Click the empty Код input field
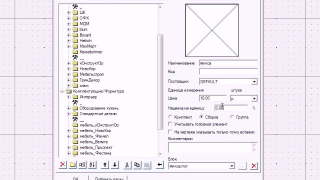Screen dimensions: 320x180 coord(228,71)
